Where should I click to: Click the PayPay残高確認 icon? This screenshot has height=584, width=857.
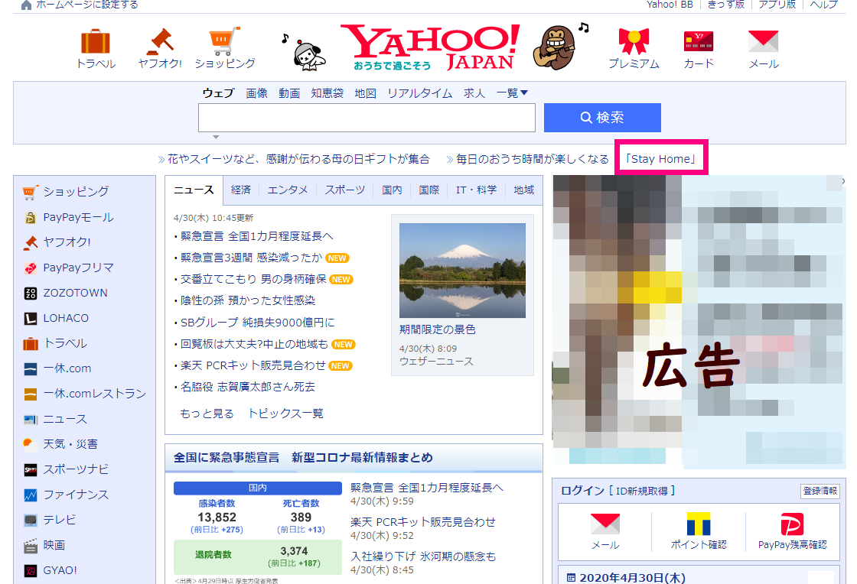[x=792, y=524]
